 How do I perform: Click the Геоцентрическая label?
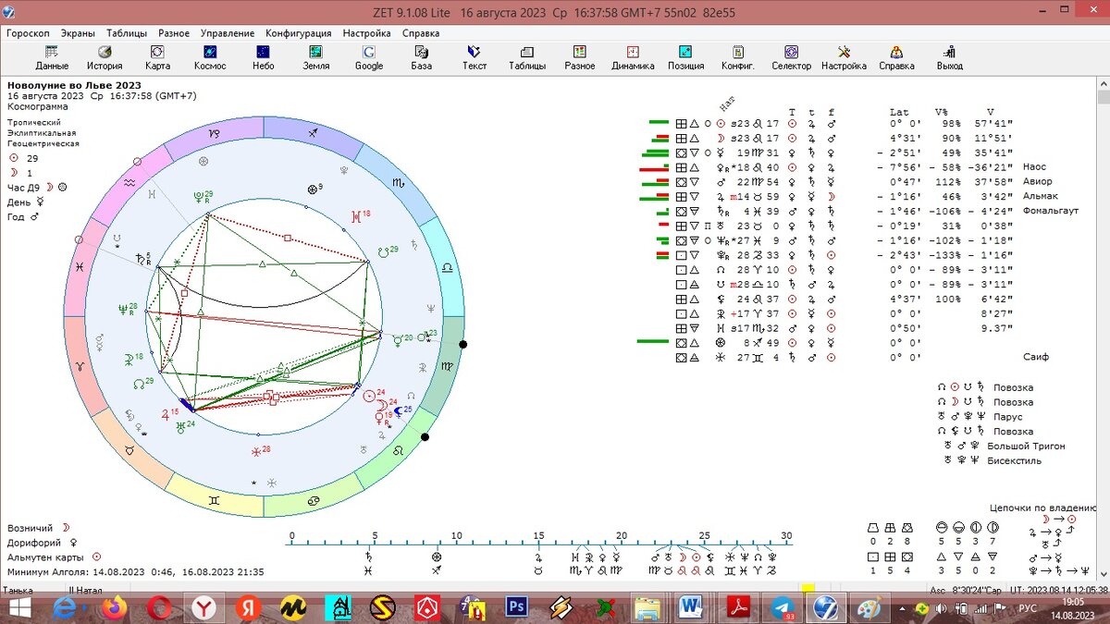click(x=43, y=144)
